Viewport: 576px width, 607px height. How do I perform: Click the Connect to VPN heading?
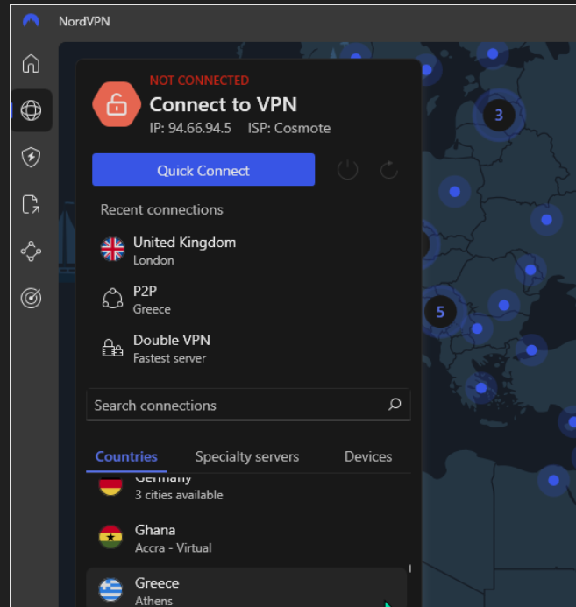(x=223, y=104)
